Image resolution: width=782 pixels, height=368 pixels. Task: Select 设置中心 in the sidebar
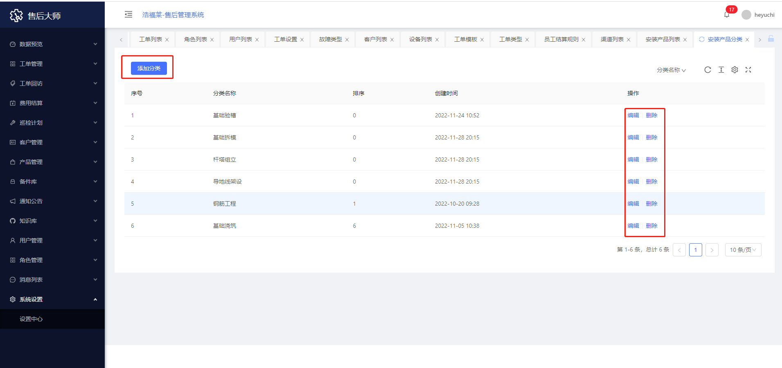31,319
